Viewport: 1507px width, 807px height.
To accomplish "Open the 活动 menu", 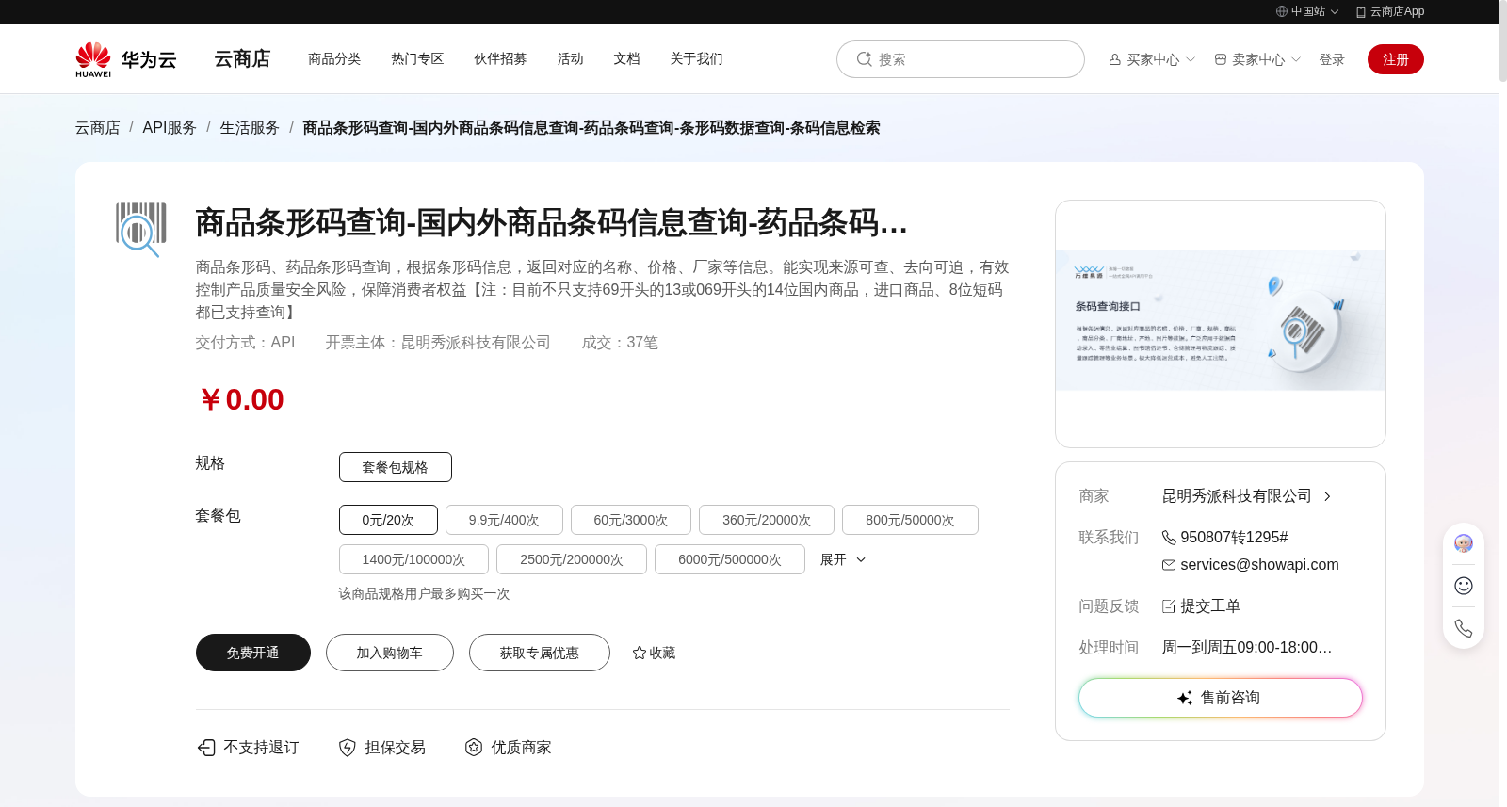I will pos(570,58).
